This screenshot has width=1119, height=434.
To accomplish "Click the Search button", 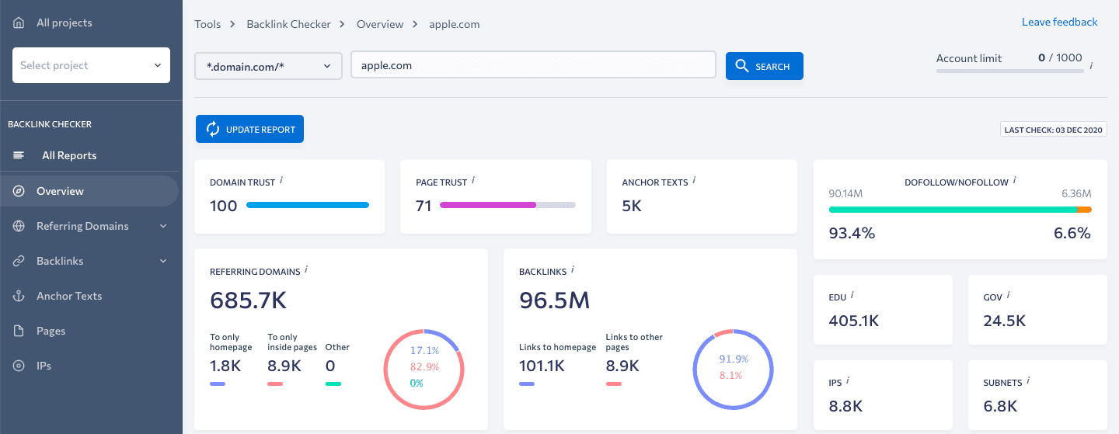I will pyautogui.click(x=764, y=66).
